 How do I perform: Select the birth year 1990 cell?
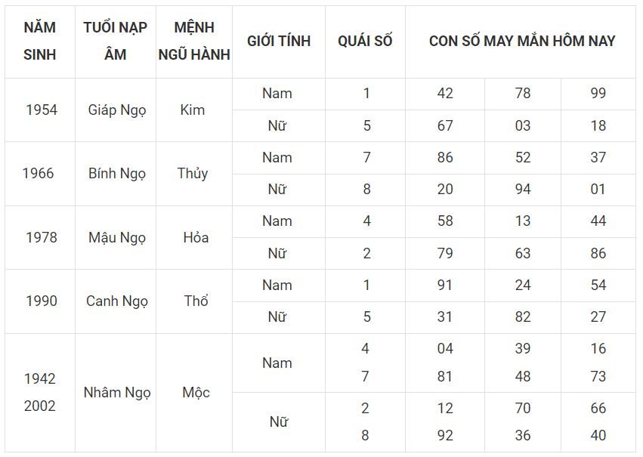point(41,301)
